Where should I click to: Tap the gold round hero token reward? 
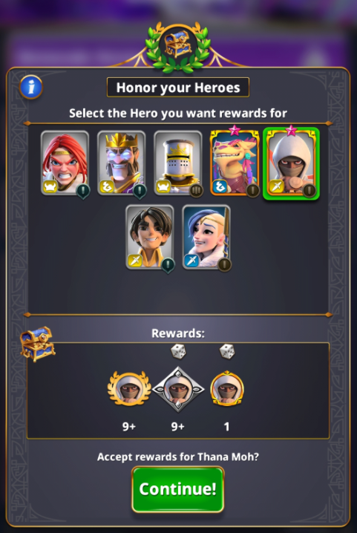click(x=227, y=389)
